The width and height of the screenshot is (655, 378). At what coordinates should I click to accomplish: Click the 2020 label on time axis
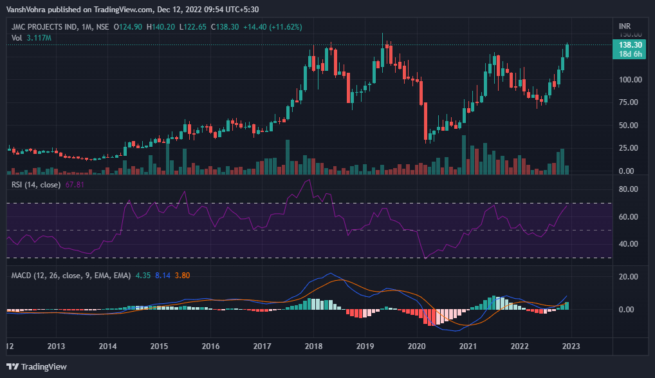[x=416, y=346]
